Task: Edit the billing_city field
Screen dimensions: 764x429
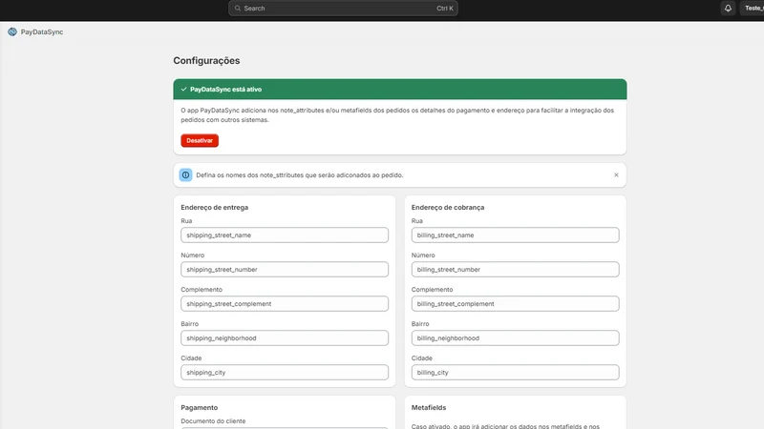Action: [515, 372]
